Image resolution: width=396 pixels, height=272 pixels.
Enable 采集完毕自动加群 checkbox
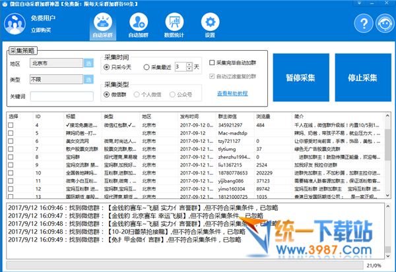(212, 63)
